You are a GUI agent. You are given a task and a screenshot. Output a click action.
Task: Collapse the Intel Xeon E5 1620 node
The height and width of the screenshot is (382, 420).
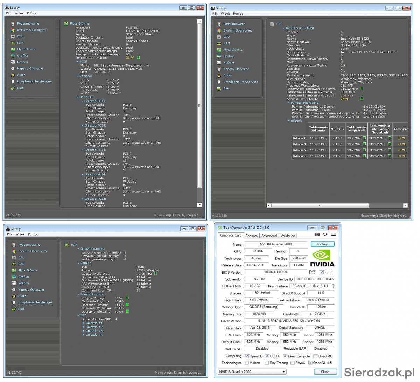click(x=283, y=28)
